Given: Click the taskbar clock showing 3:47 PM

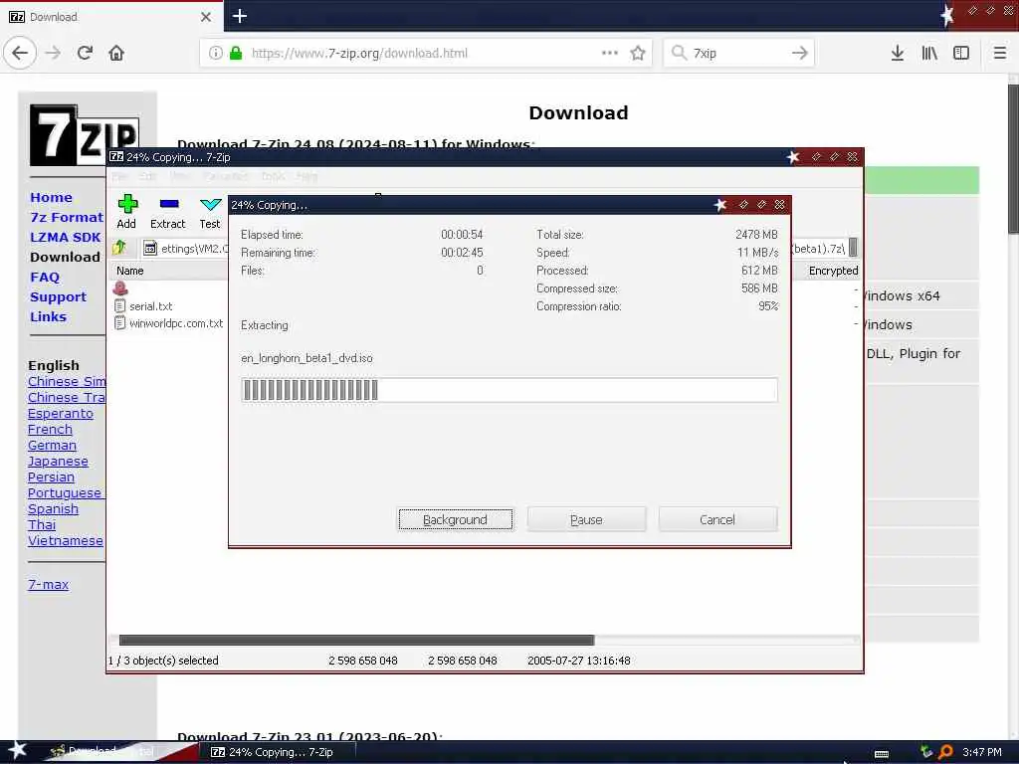Looking at the screenshot, I should (981, 752).
